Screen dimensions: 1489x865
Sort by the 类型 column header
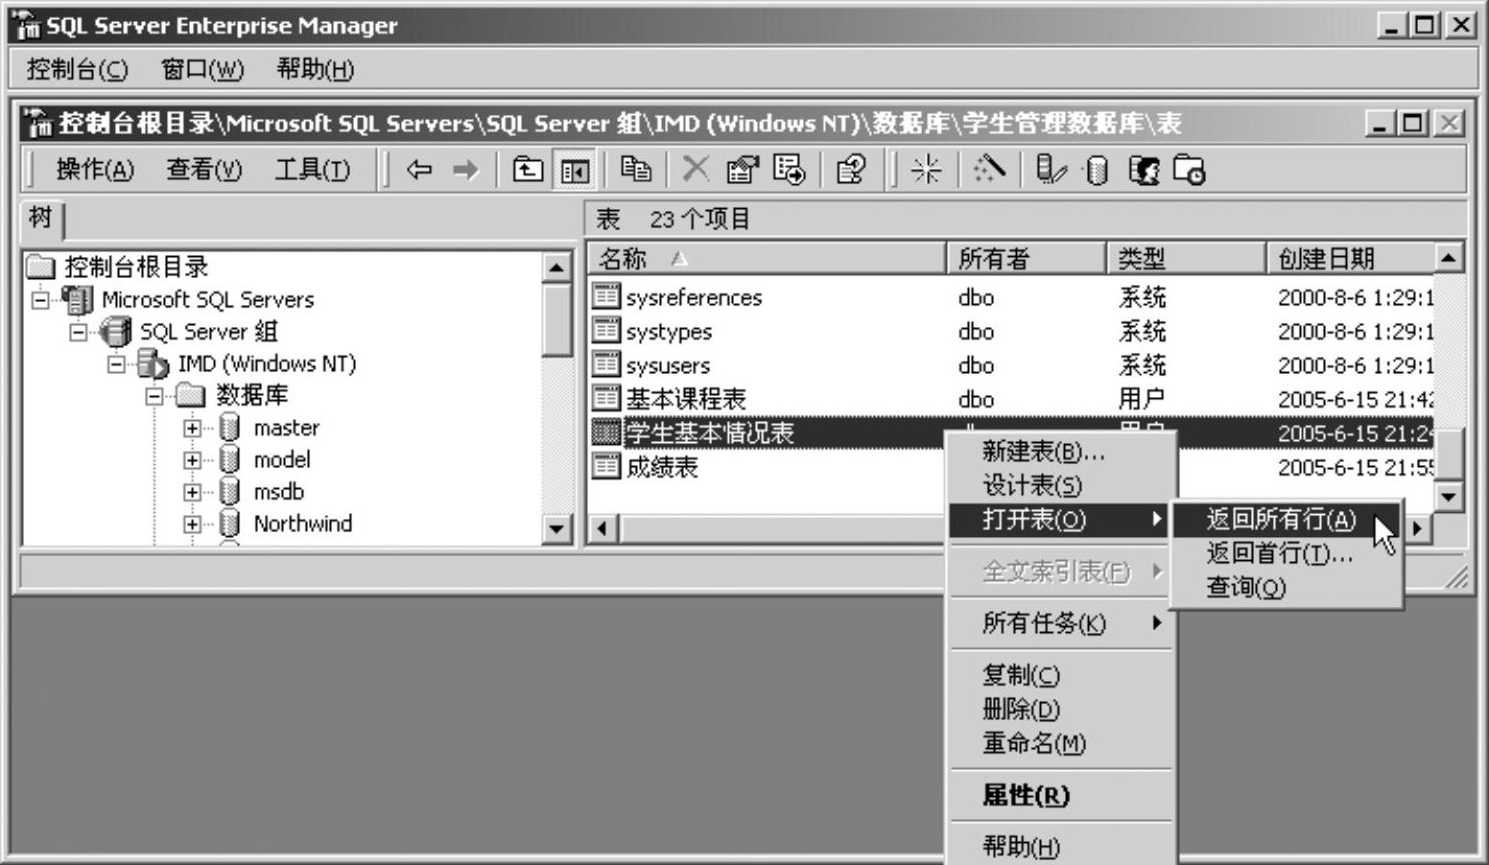[1186, 259]
